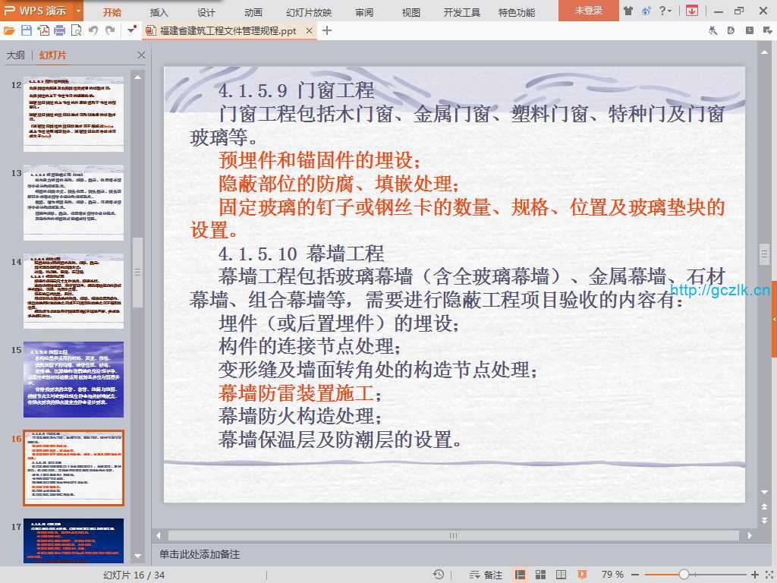777x583 pixels.
Task: Click the undo arrow icon
Action: click(93, 30)
